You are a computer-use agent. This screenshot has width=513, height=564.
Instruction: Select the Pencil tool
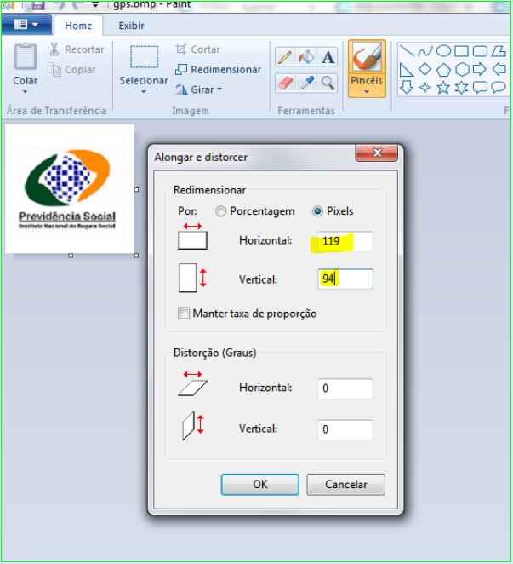[285, 57]
